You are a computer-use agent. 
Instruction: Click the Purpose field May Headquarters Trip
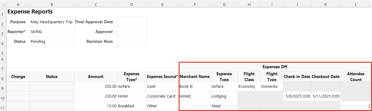[52, 22]
